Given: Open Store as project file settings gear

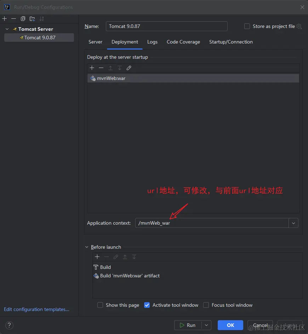Looking at the screenshot, I should point(299,26).
